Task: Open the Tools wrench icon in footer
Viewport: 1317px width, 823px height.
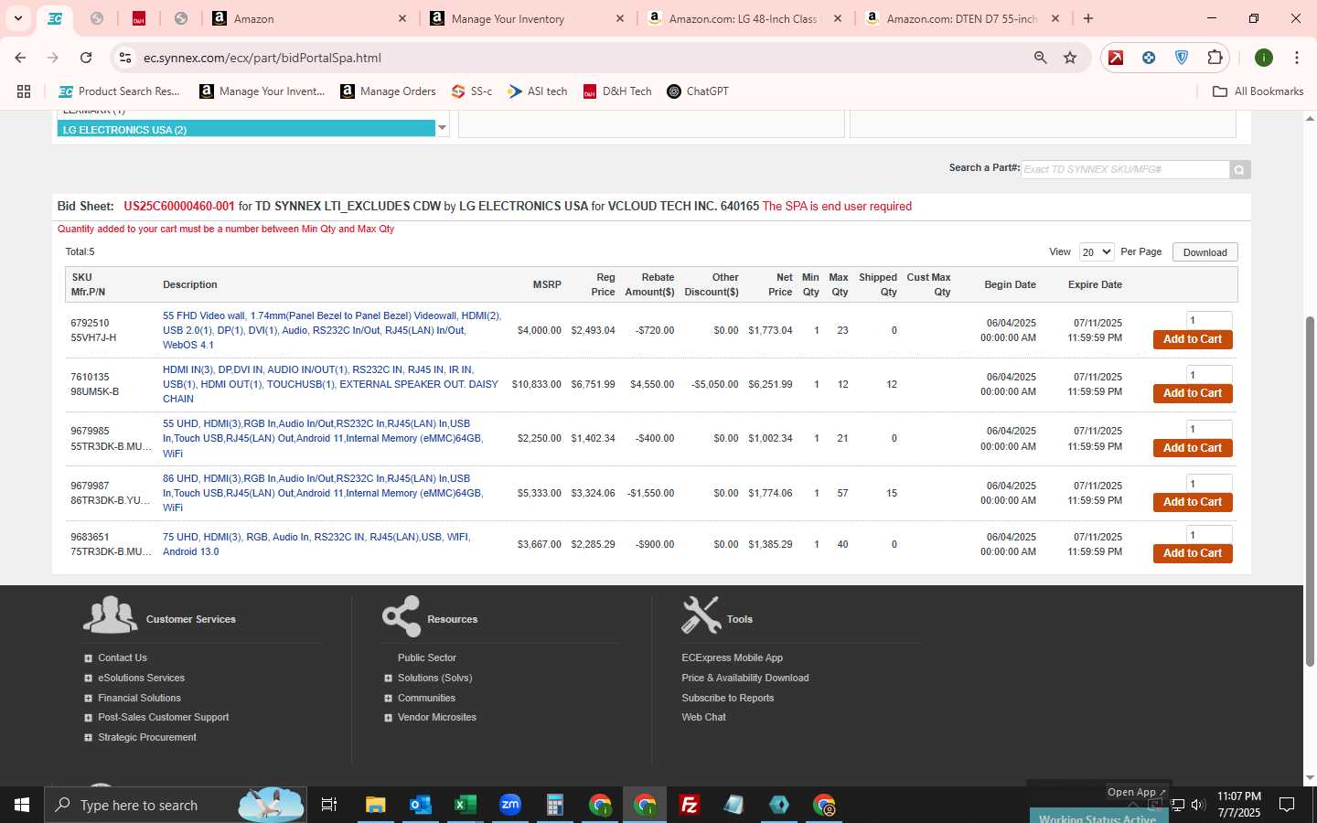Action: tap(701, 615)
